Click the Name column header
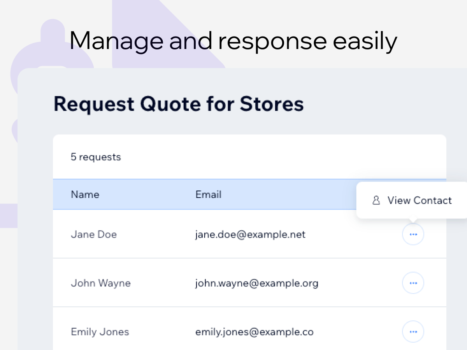Image resolution: width=467 pixels, height=350 pixels. point(85,194)
